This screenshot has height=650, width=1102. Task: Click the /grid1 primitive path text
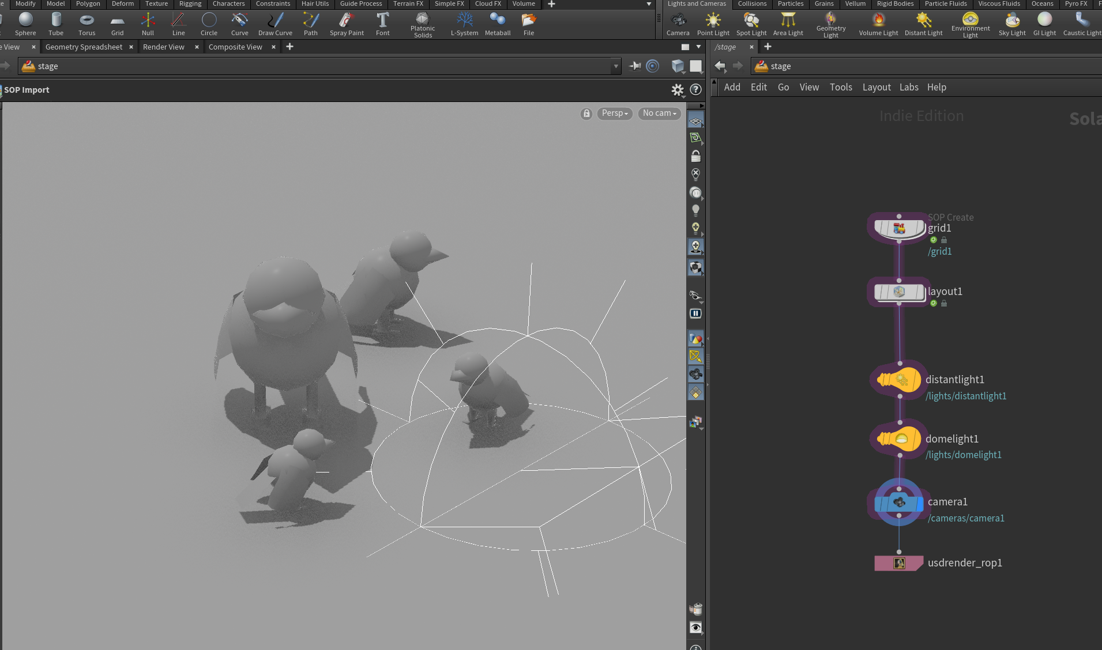(939, 251)
